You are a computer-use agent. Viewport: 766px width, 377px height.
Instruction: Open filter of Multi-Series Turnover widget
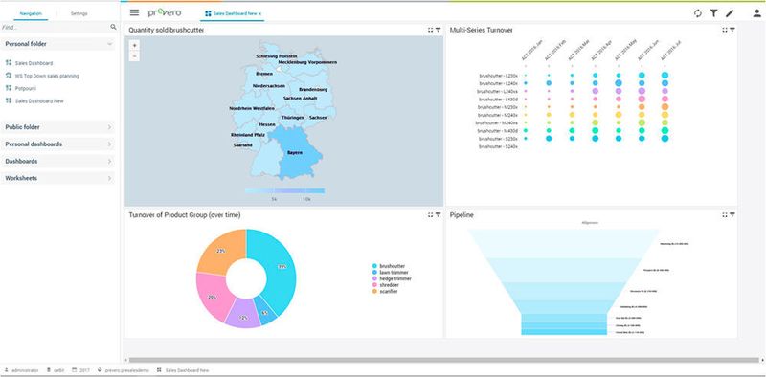coord(732,30)
